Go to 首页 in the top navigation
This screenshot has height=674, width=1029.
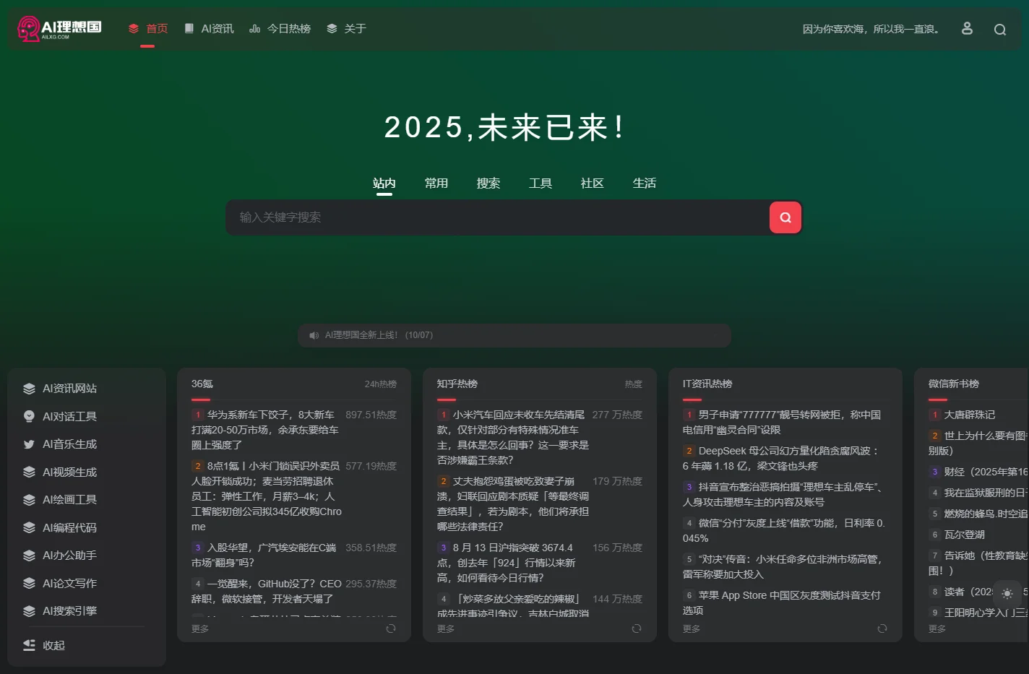pyautogui.click(x=148, y=29)
